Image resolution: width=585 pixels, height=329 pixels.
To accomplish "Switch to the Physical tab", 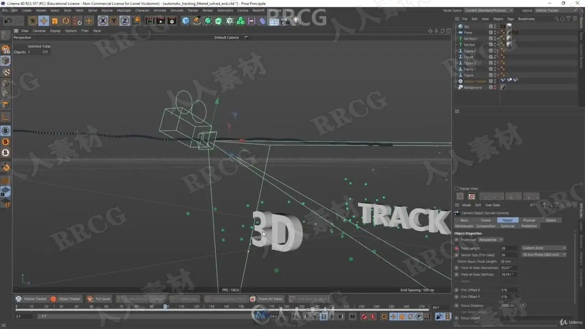I will click(529, 220).
